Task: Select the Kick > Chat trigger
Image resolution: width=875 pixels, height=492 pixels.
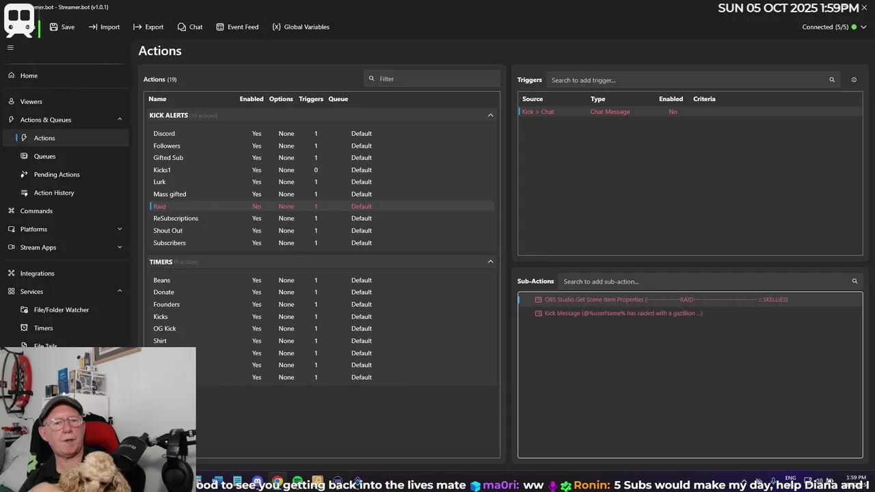Action: click(690, 112)
